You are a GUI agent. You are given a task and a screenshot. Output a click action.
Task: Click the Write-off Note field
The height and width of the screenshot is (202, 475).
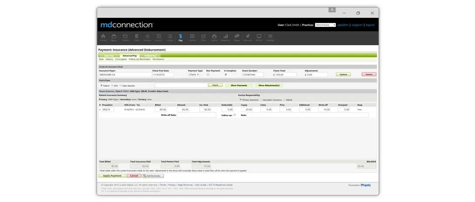coord(197,115)
